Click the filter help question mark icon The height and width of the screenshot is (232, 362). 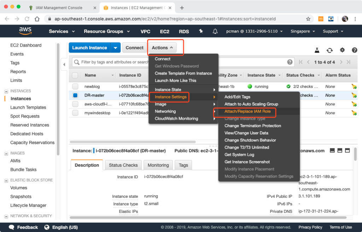click(290, 62)
